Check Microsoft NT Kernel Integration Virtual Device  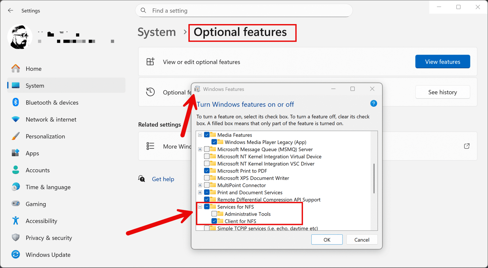click(x=207, y=156)
